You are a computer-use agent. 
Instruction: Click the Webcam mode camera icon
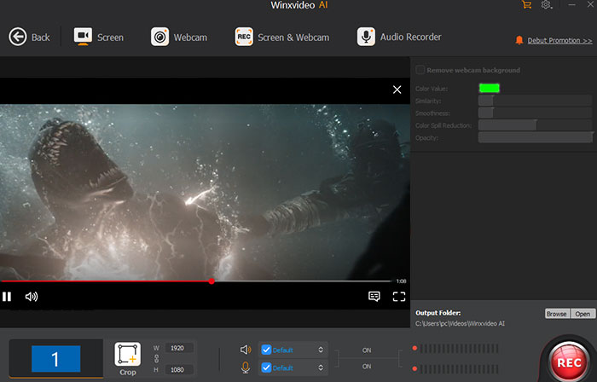pos(160,37)
